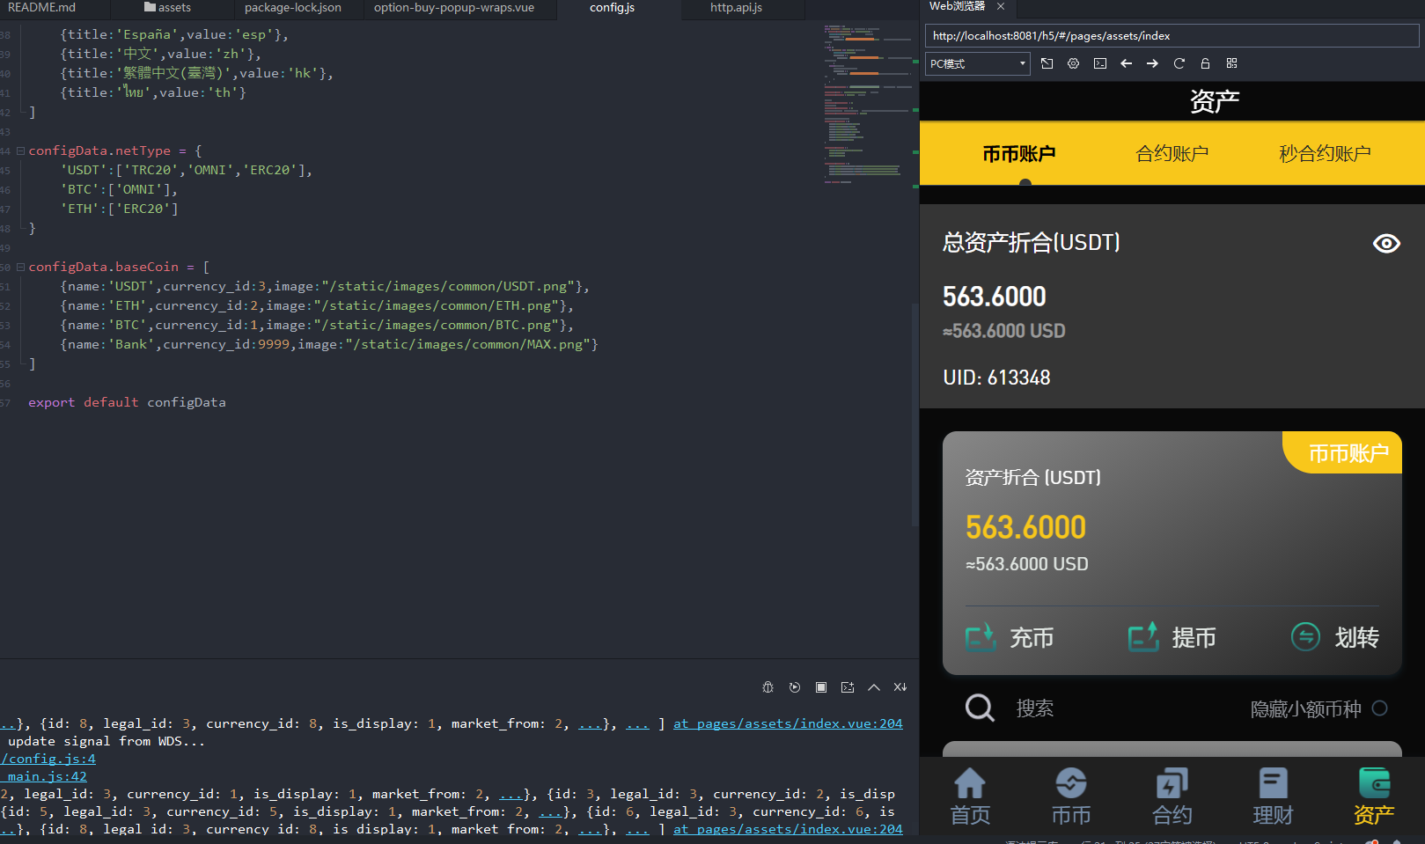
Task: Go to 理财 finance tab
Action: click(1273, 796)
